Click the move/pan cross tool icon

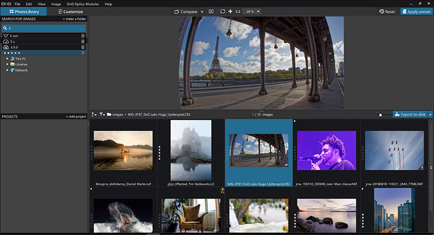pos(230,11)
